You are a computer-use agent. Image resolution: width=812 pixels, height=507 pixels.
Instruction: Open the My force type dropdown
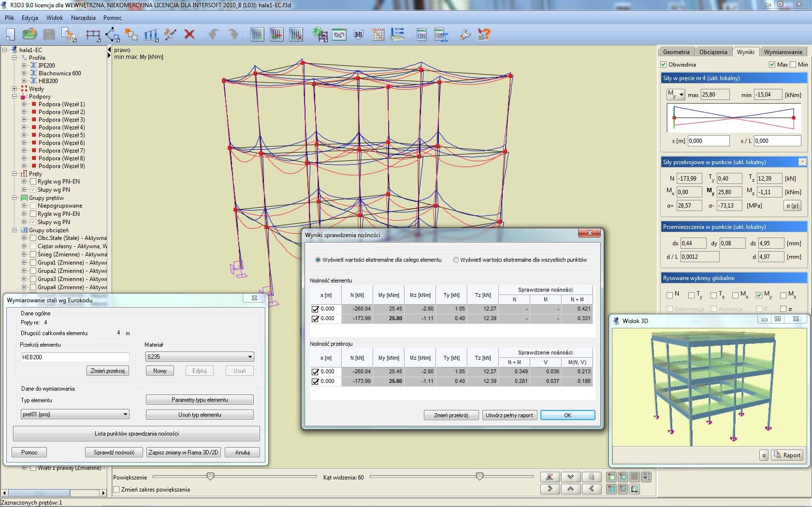click(x=676, y=95)
